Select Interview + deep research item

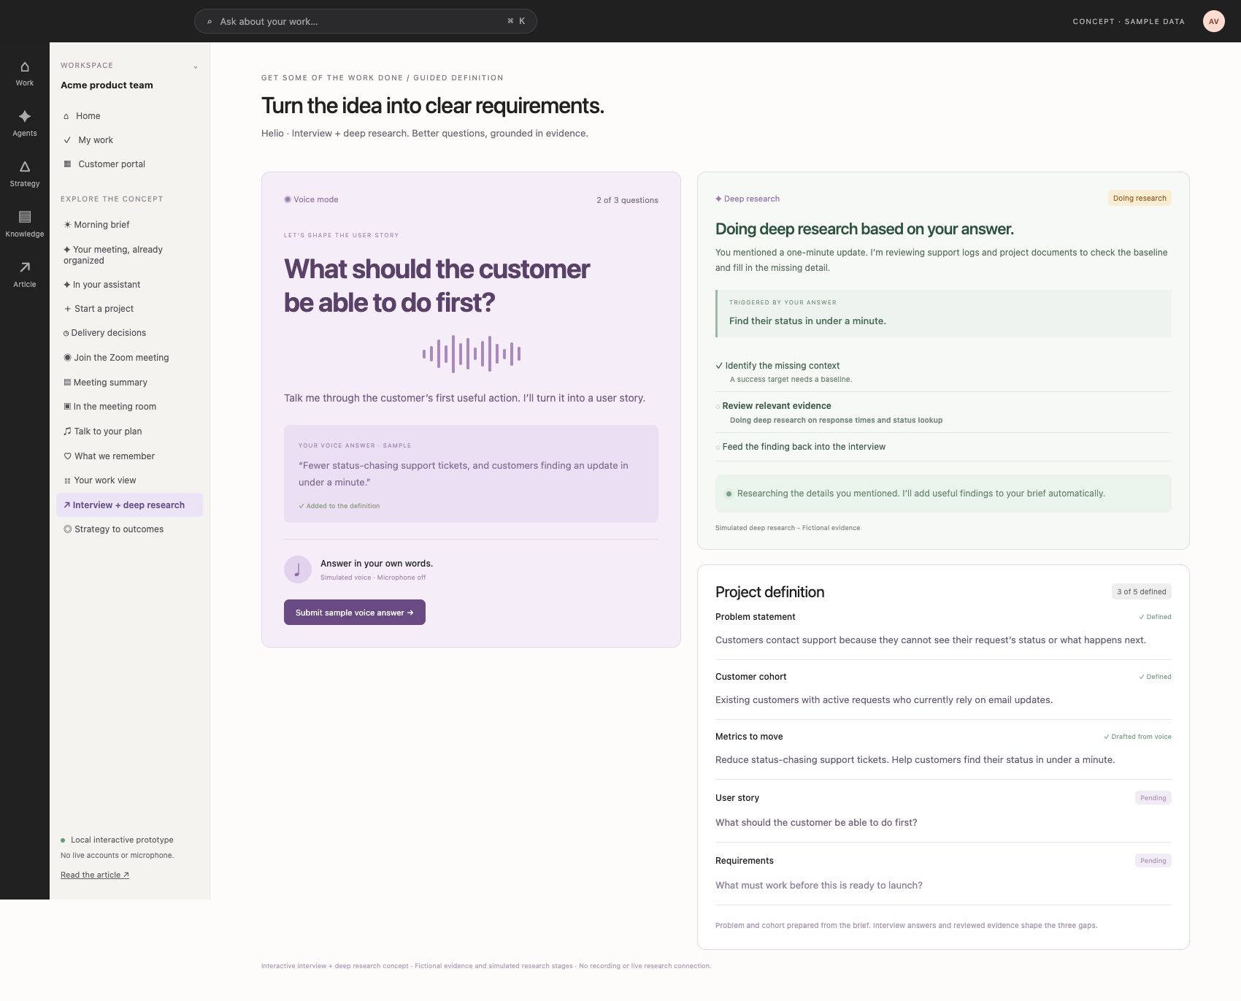pyautogui.click(x=129, y=505)
